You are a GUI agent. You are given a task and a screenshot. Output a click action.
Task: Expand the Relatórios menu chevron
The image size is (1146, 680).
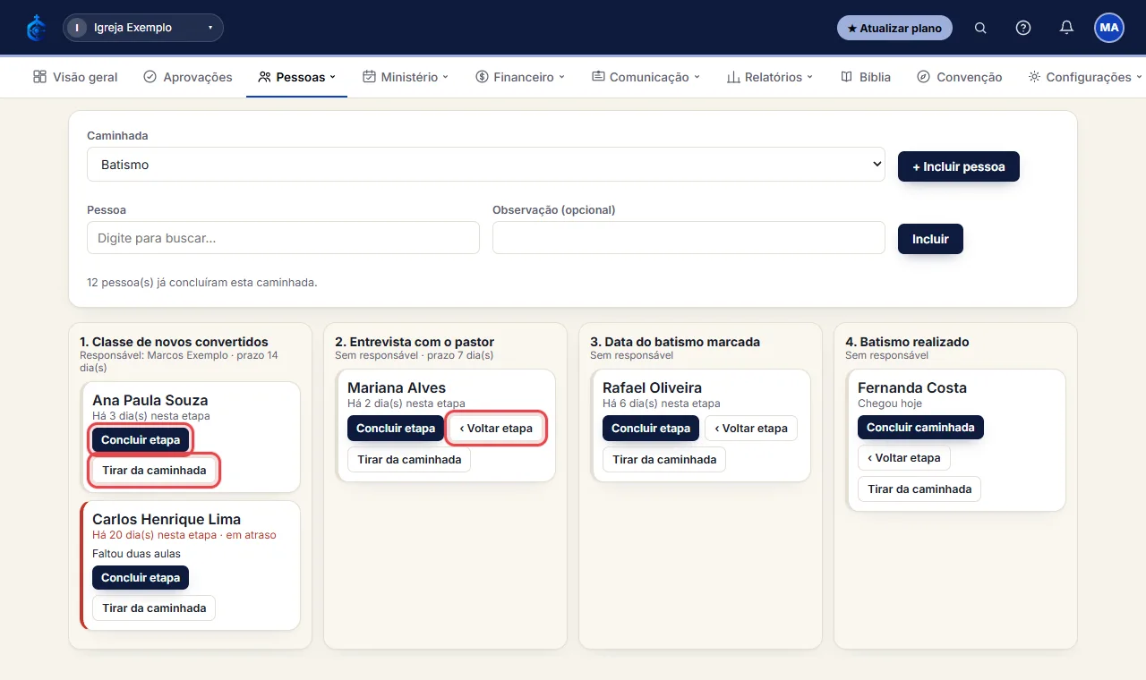pos(810,77)
